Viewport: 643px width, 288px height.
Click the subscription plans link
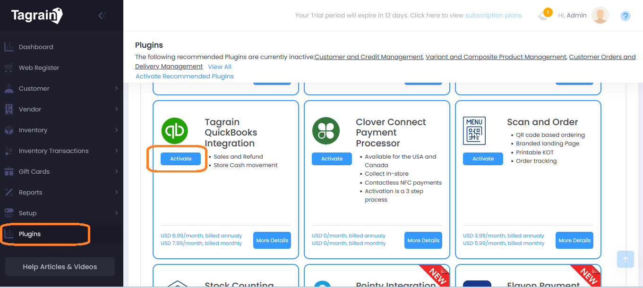click(494, 16)
